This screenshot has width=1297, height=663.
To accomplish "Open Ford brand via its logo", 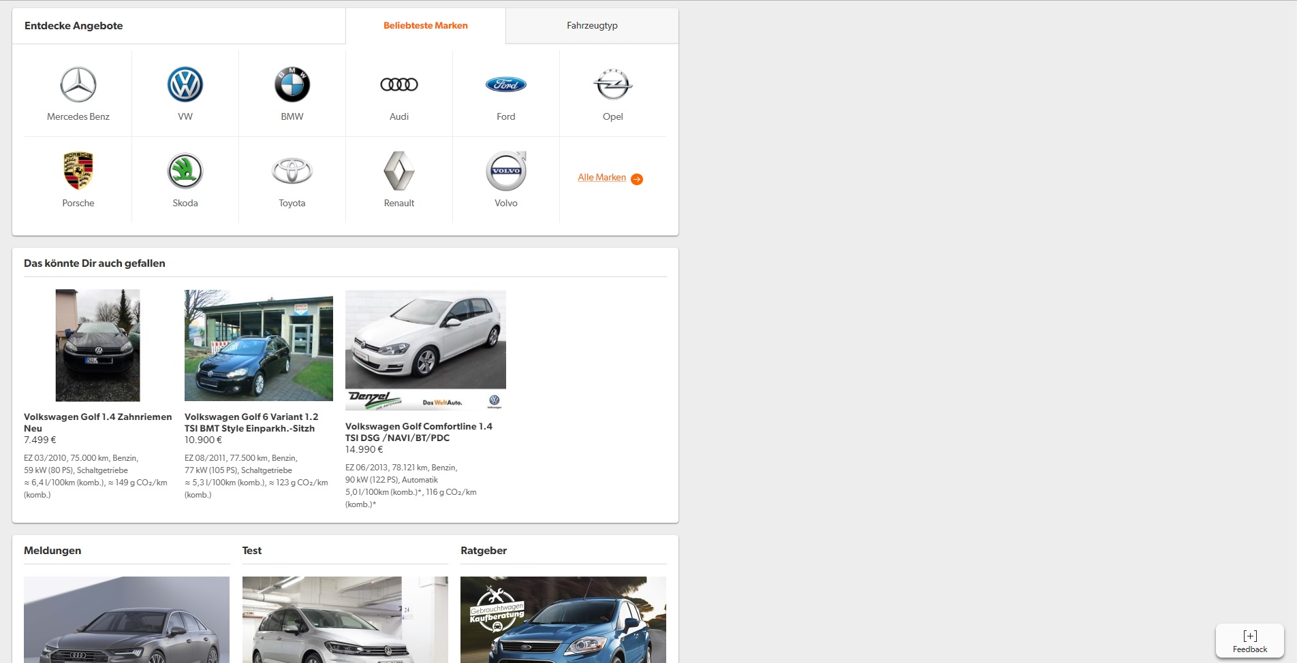I will point(506,84).
